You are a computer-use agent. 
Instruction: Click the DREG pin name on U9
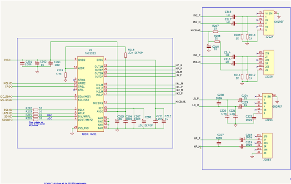pos(100,60)
